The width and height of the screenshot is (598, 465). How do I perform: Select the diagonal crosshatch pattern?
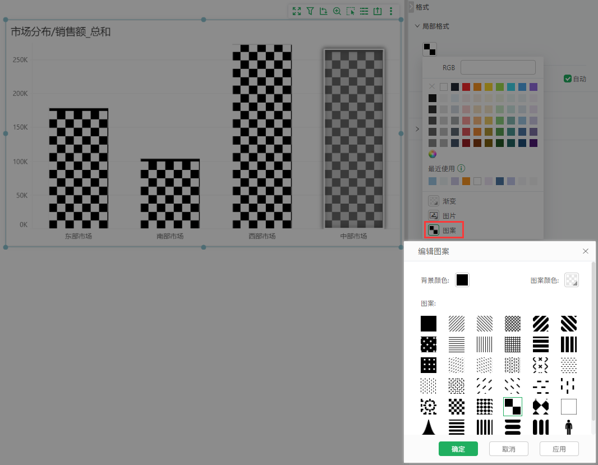click(513, 324)
